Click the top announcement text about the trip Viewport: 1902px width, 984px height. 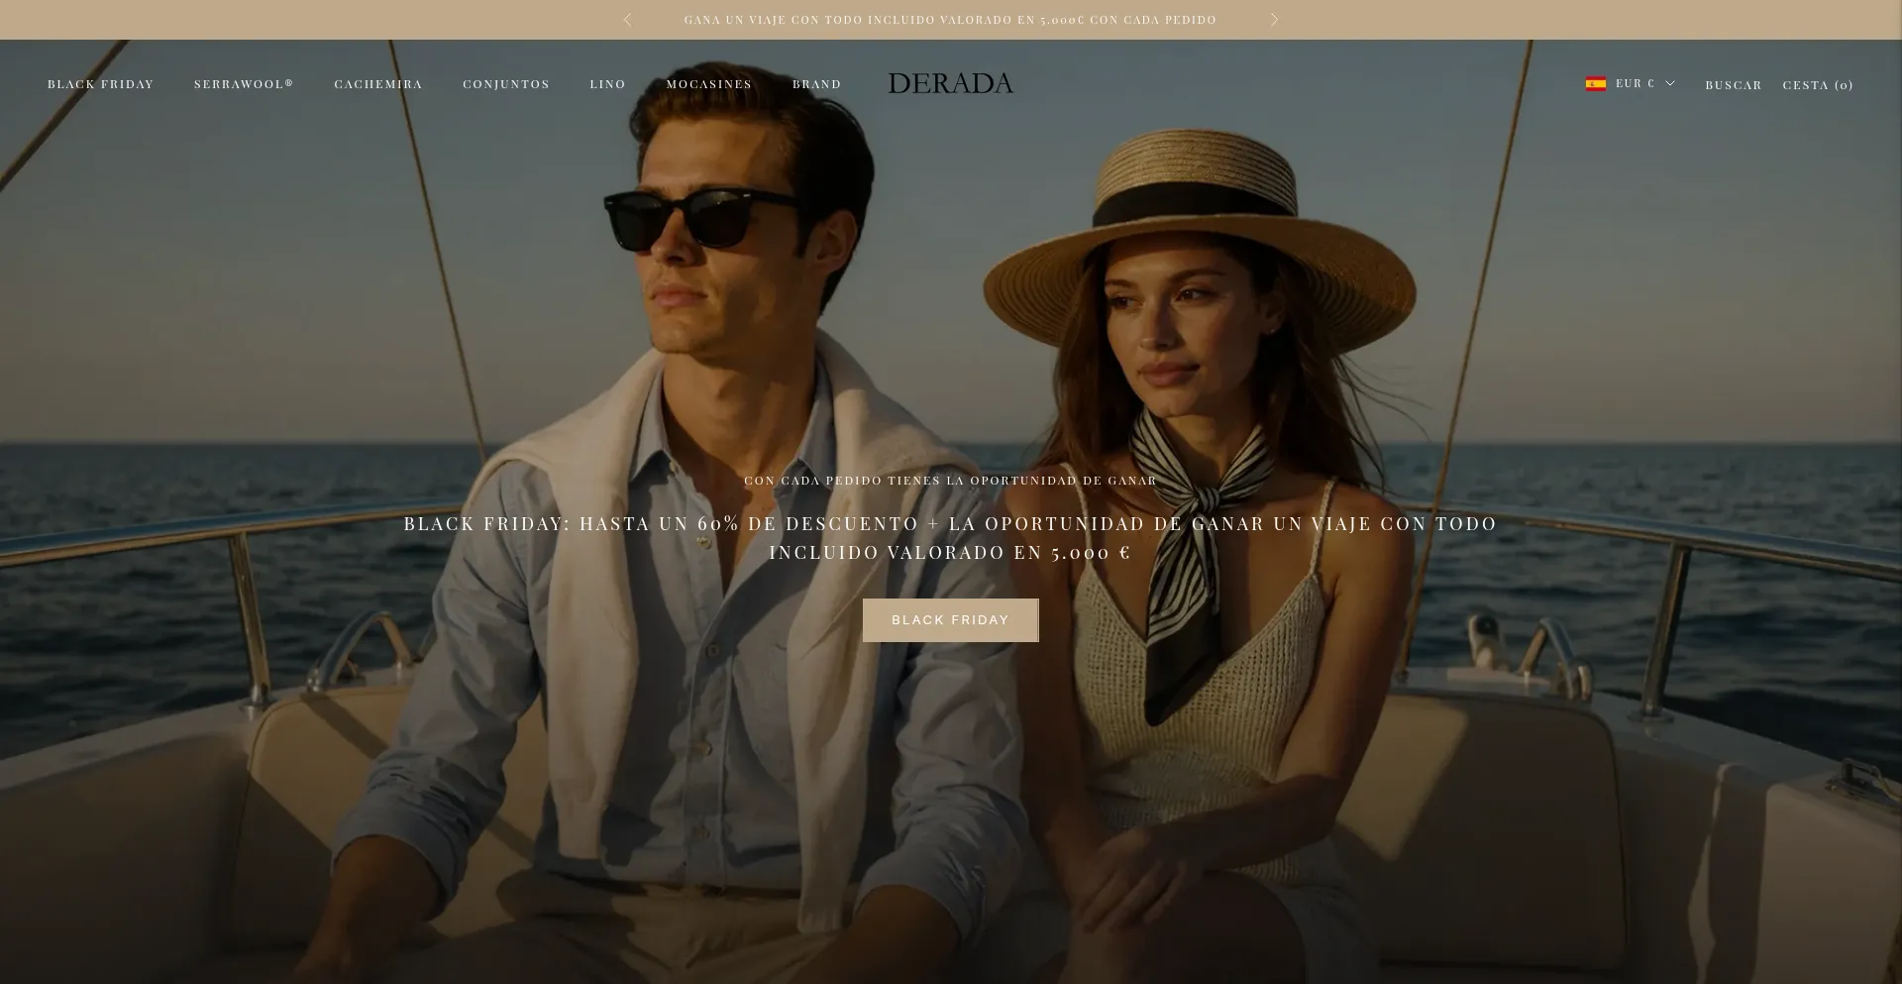[x=950, y=20]
